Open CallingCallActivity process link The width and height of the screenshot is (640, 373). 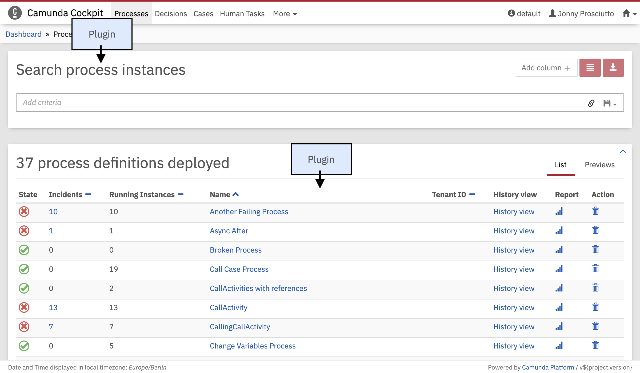(x=240, y=327)
